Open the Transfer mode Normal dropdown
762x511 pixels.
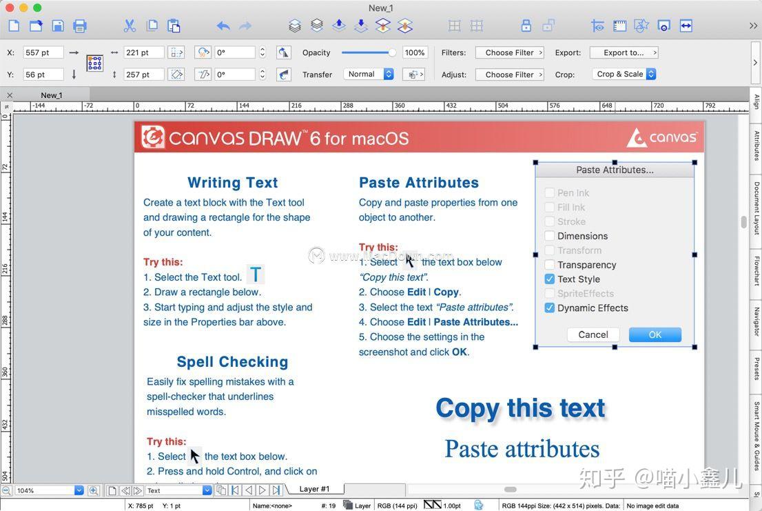point(369,74)
